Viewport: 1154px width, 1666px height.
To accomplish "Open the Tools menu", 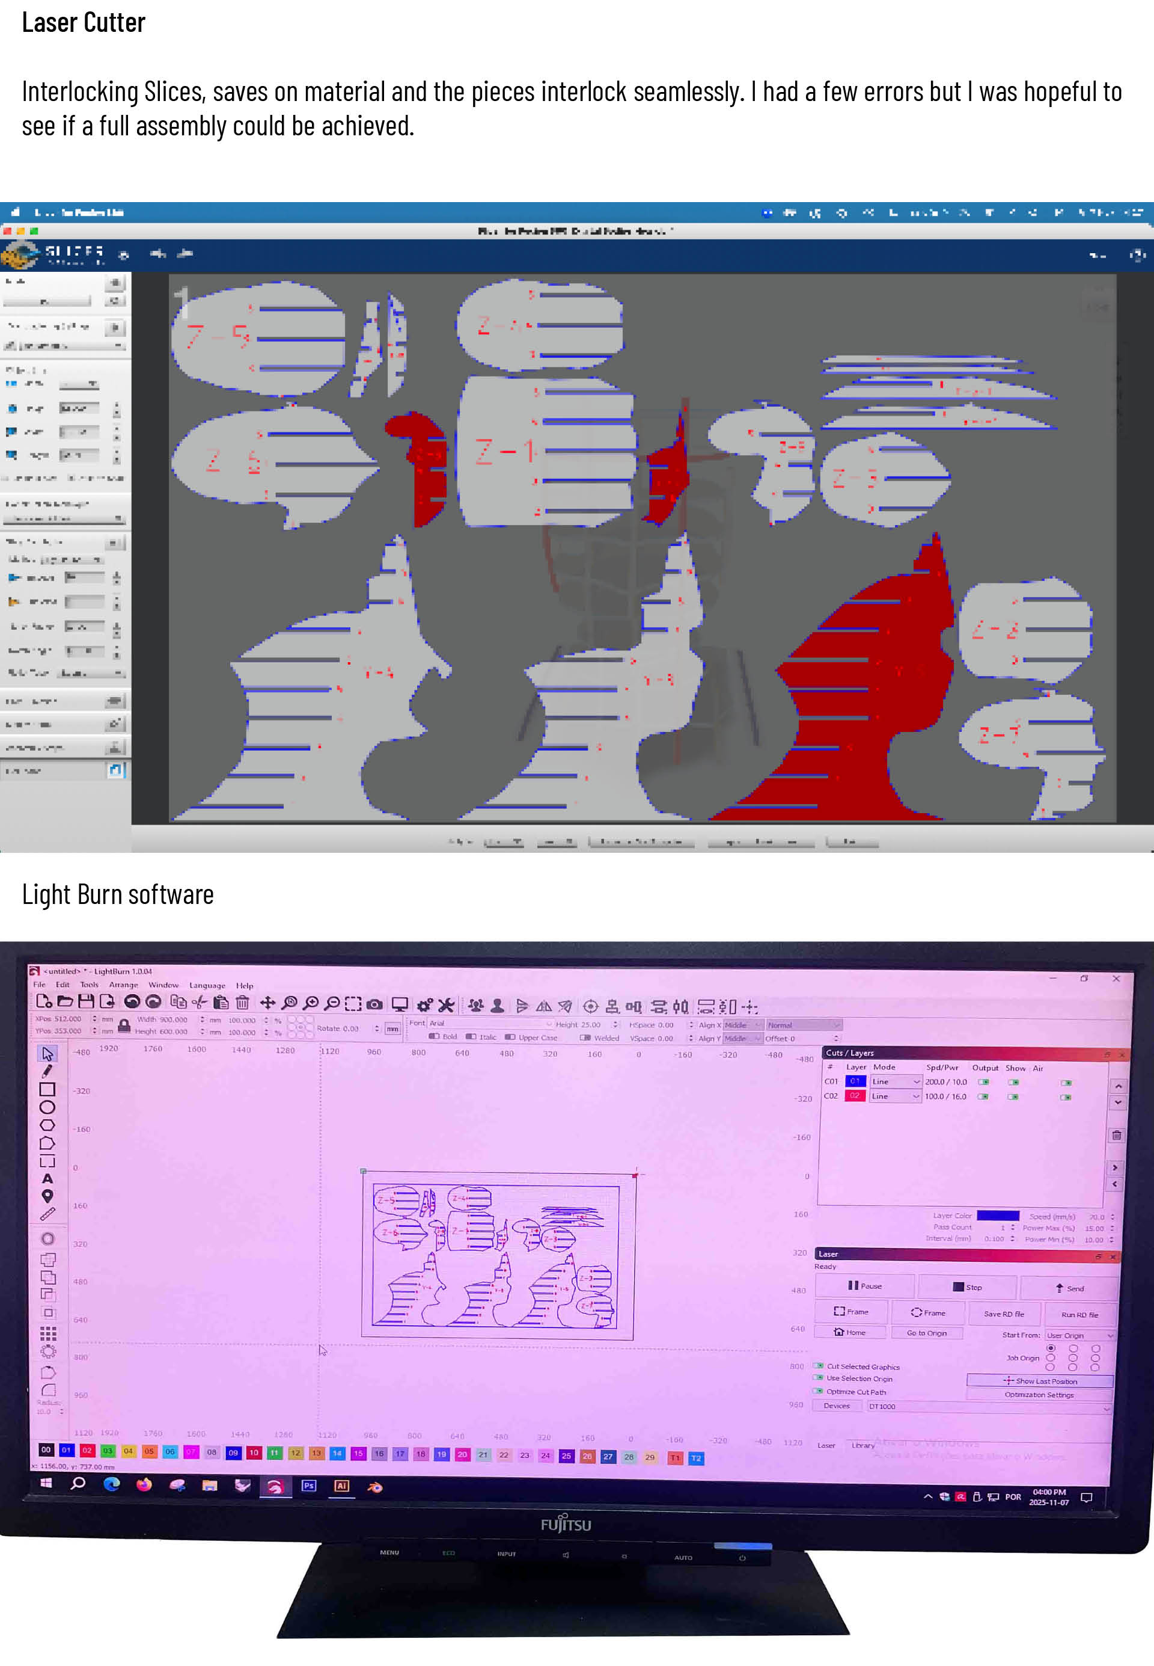I will [89, 985].
